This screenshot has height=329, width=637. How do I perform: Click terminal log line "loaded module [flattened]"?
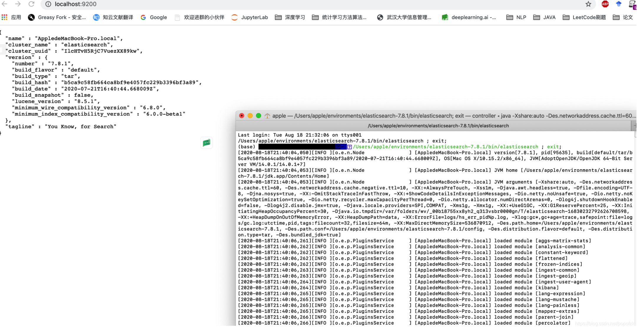pyautogui.click(x=403, y=258)
